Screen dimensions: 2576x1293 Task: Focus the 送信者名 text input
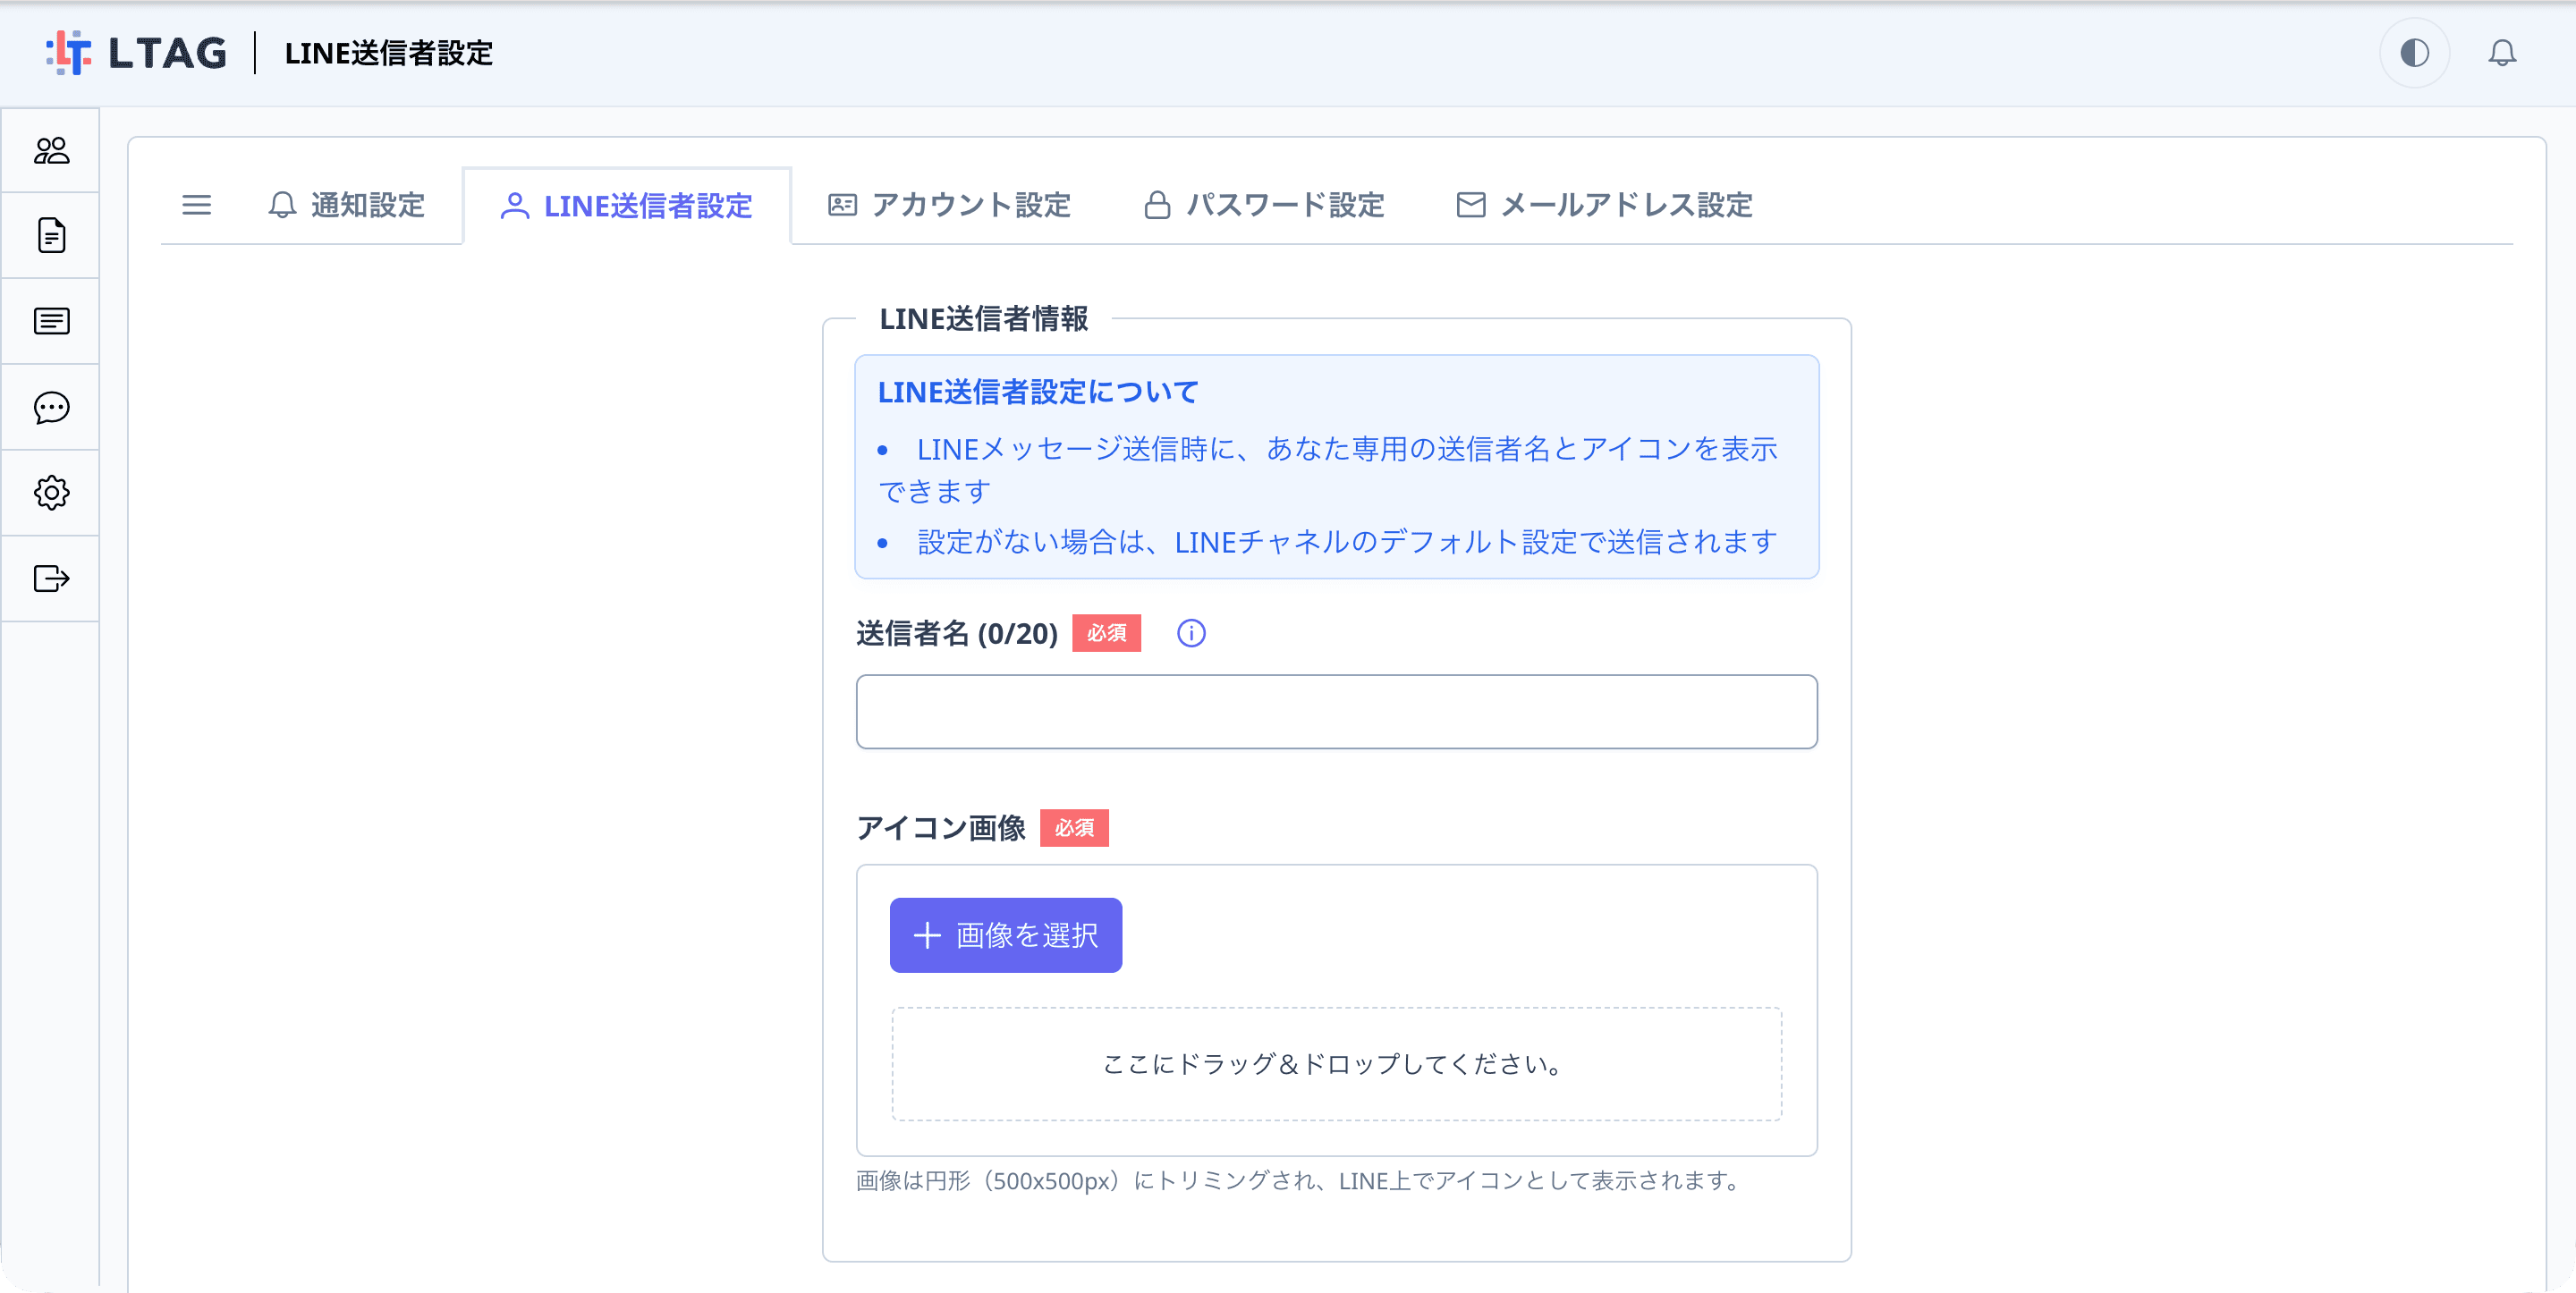(x=1336, y=712)
